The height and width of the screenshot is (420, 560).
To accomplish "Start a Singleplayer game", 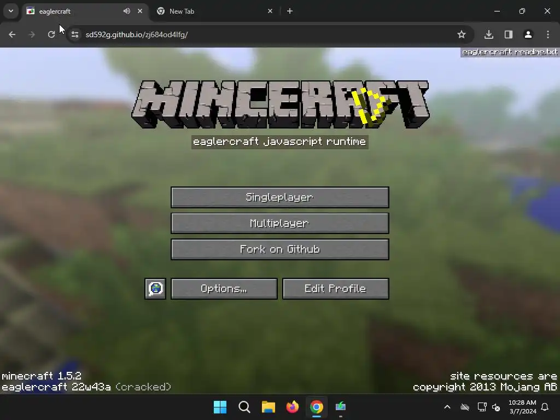I will (x=279, y=197).
